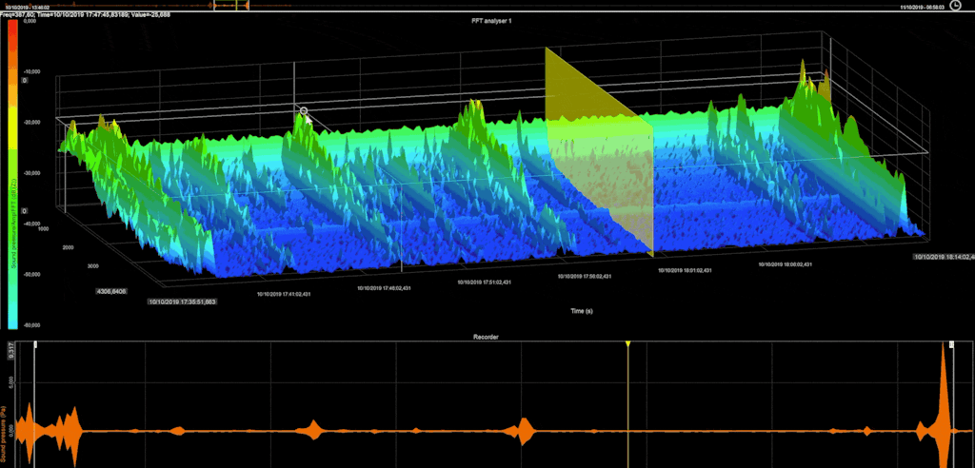975x468 pixels.
Task: Click the left white cursor handle in Recorder
Action: pos(35,343)
